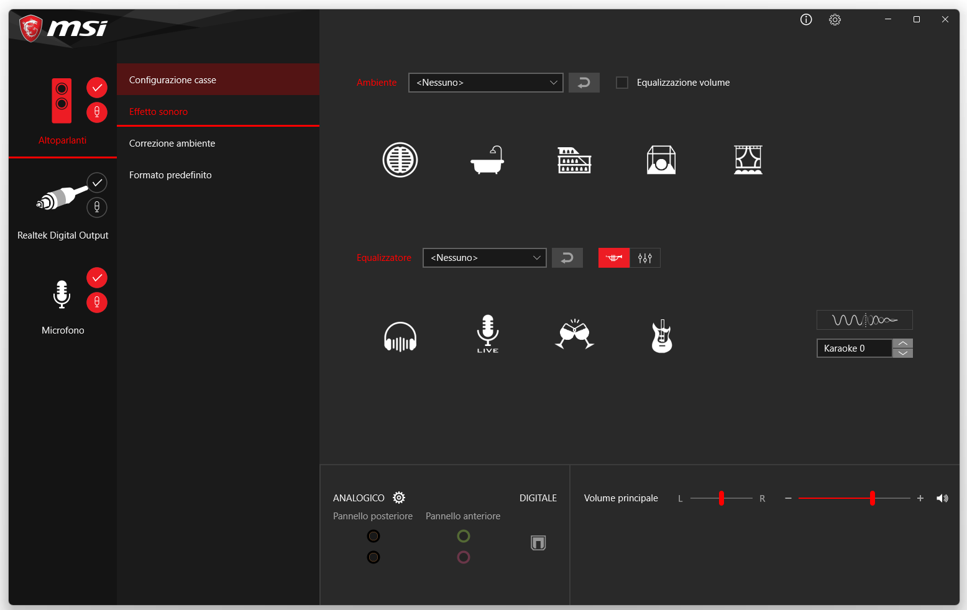Click the minus button to lower volume
Viewport: 967px width, 610px height.
pyautogui.click(x=788, y=498)
